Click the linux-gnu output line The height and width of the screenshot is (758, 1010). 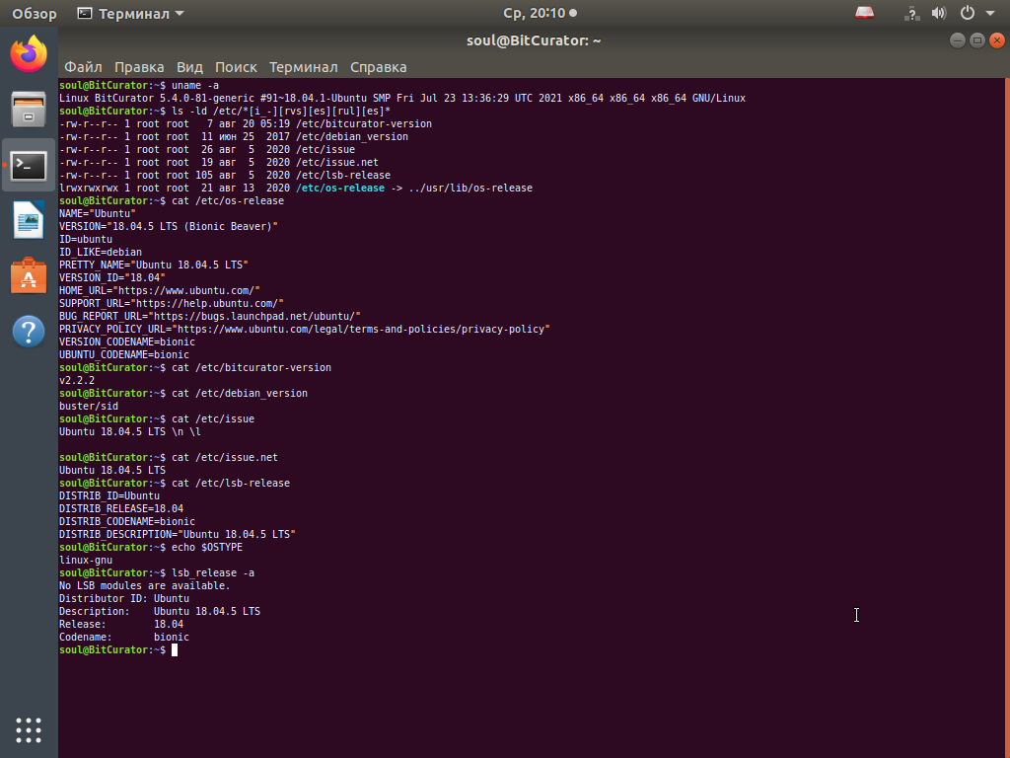86,561
